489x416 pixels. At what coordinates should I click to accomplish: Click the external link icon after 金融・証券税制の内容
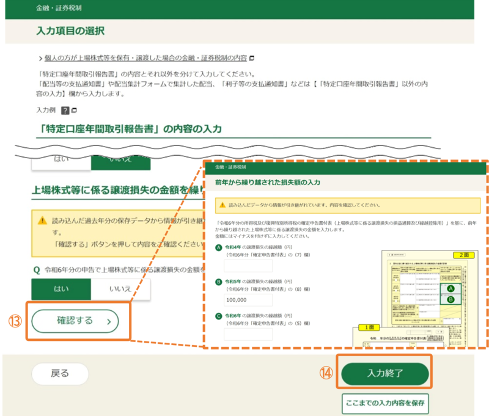tap(252, 58)
